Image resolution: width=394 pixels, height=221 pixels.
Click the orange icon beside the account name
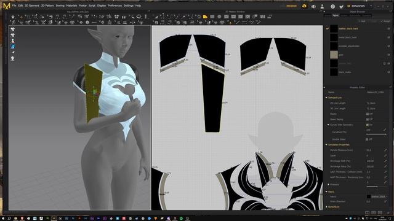pos(304,6)
